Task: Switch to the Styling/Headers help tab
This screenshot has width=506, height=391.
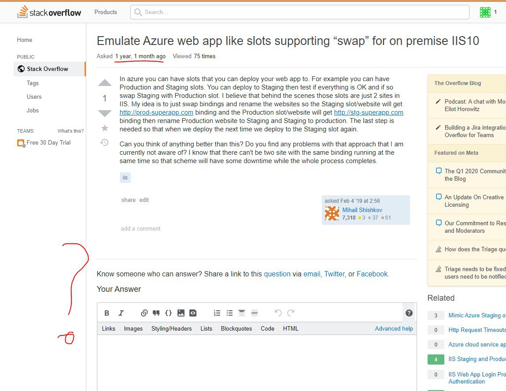Action: [171, 328]
